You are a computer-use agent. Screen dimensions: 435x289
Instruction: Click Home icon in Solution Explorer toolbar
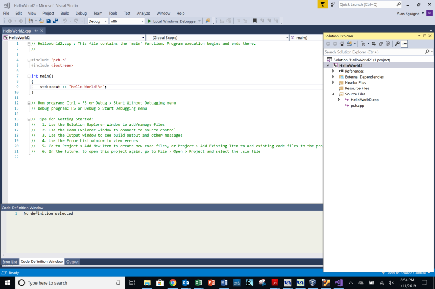(342, 44)
